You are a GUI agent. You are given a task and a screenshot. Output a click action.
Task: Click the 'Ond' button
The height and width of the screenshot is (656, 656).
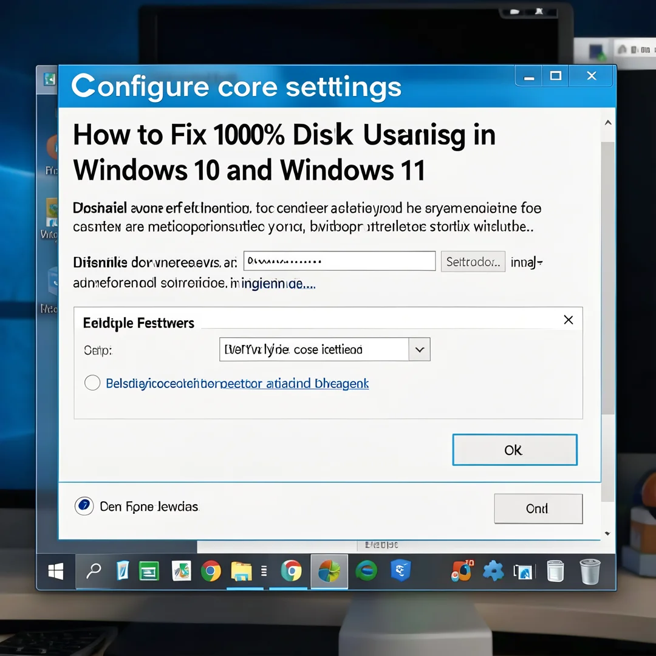coord(538,508)
